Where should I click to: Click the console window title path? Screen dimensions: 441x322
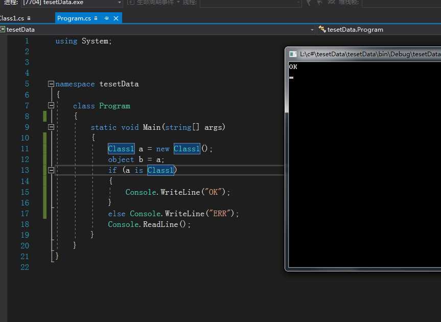(x=370, y=54)
